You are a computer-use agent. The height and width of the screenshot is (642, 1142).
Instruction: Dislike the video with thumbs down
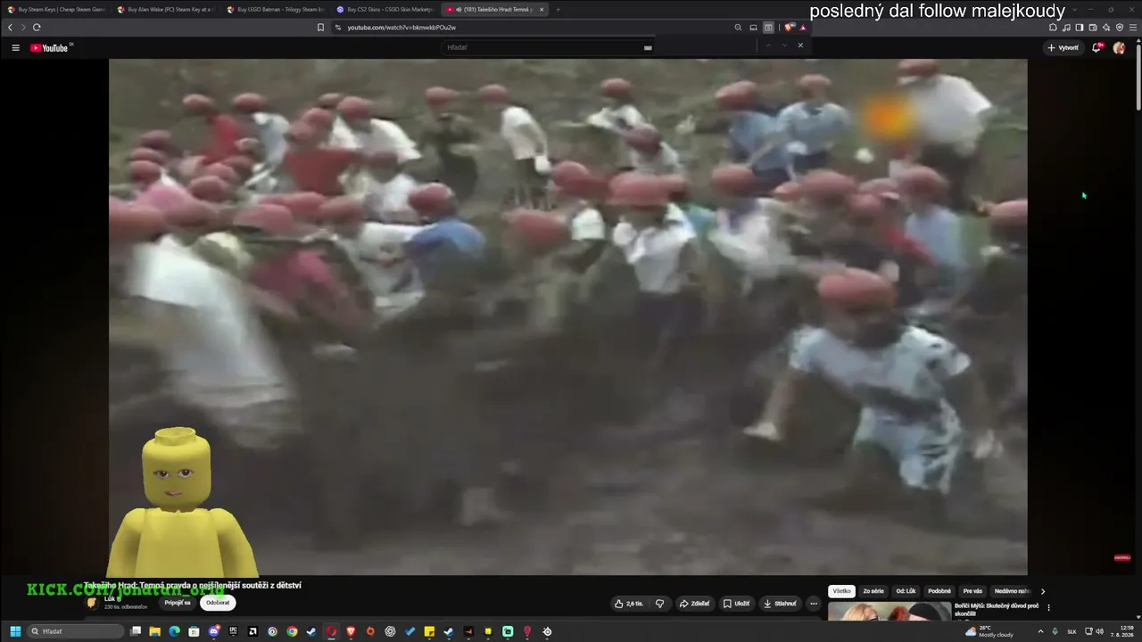[x=659, y=604]
